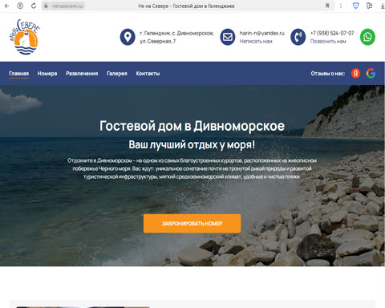This screenshot has width=385, height=308.
Task: Open the blue shield protection icon
Action: [355, 6]
